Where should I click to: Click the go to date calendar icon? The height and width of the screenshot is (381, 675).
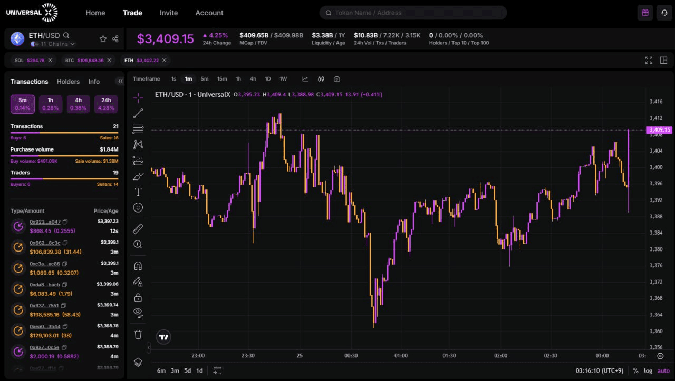[217, 370]
